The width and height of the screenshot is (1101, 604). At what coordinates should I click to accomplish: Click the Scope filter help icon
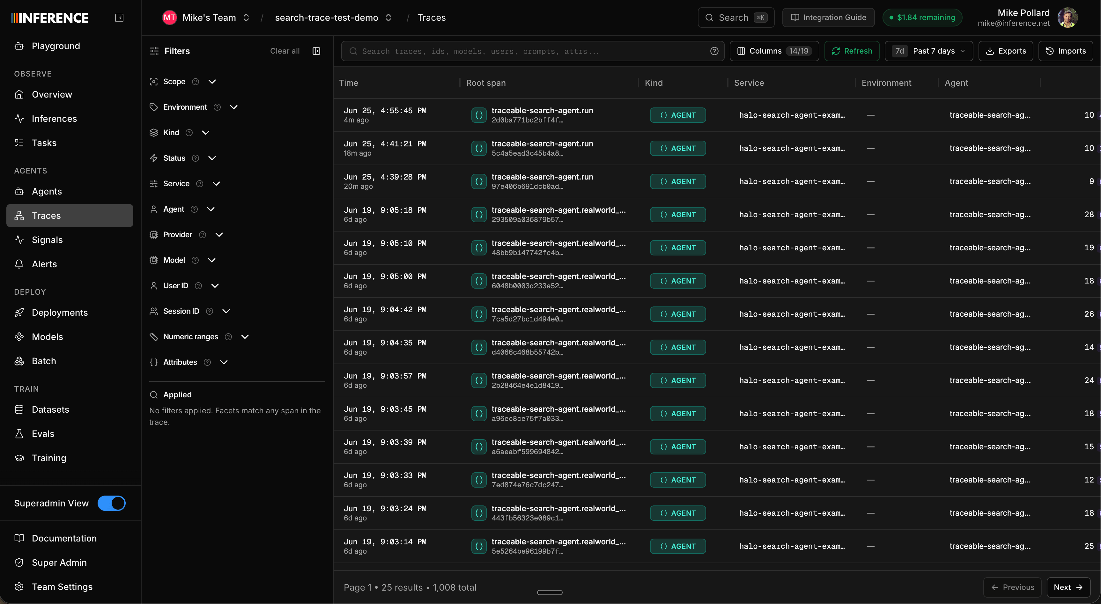pos(195,82)
